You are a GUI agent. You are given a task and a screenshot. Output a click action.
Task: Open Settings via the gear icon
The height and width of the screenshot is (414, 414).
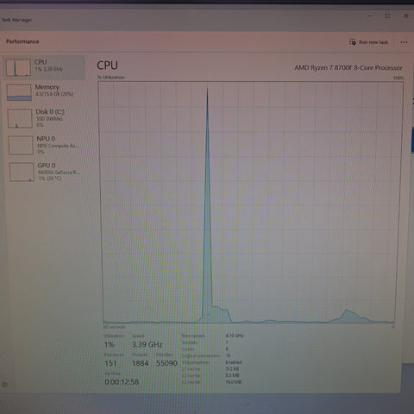tap(4, 385)
